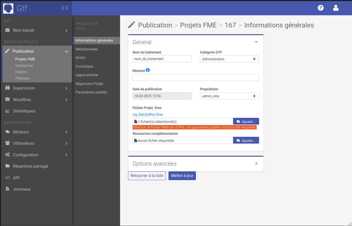Click the Gtf vine leaf logo
352x226 pixels.
point(8,8)
